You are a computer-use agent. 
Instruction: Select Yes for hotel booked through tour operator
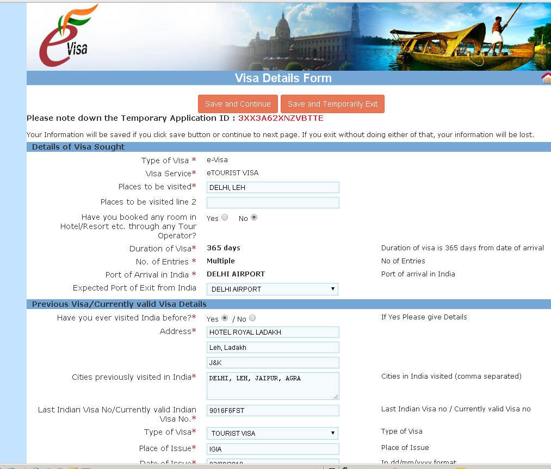click(225, 218)
